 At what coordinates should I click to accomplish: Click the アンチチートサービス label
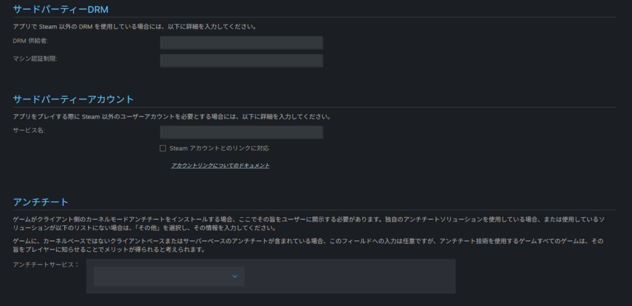[46, 265]
